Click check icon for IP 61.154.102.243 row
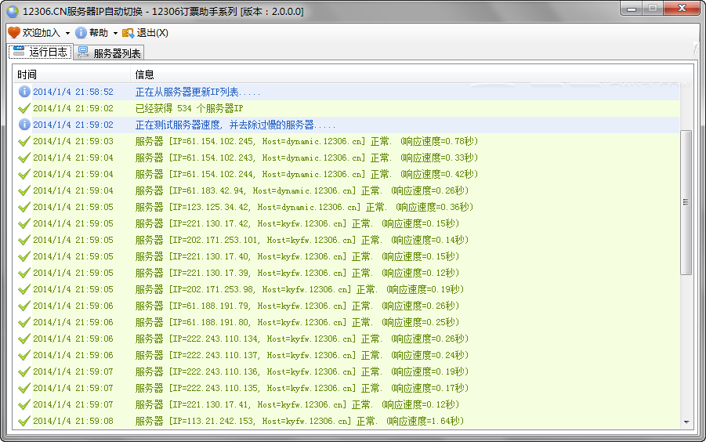The width and height of the screenshot is (706, 442). (24, 158)
